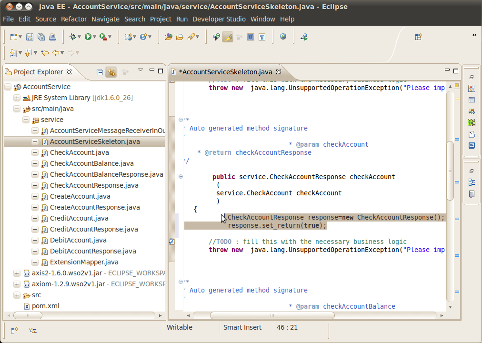The height and width of the screenshot is (343, 482).
Task: Click the New Dynamic Web Project globe icon
Action: click(x=128, y=37)
